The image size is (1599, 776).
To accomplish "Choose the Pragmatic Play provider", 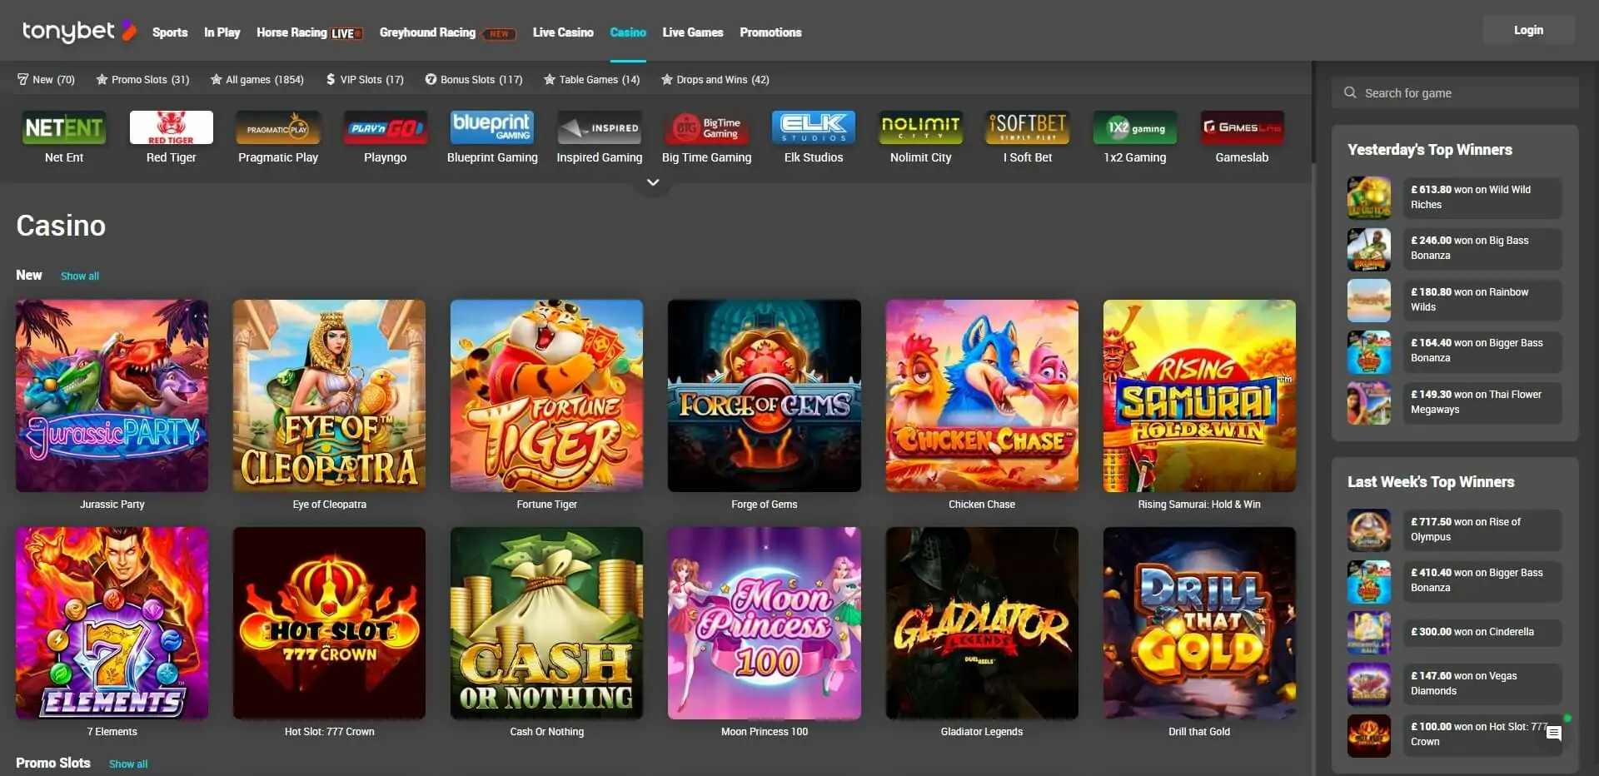I will [x=278, y=129].
